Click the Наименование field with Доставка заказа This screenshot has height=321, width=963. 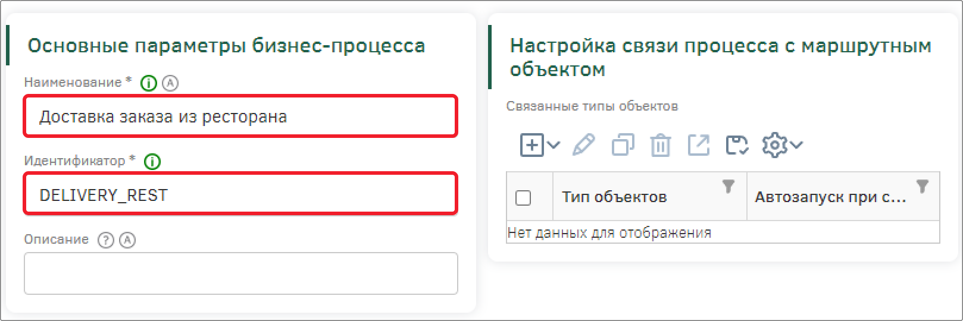(x=240, y=117)
